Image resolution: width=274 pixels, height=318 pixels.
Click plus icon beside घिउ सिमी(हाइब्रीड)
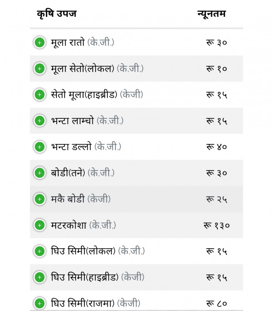[x=40, y=277]
